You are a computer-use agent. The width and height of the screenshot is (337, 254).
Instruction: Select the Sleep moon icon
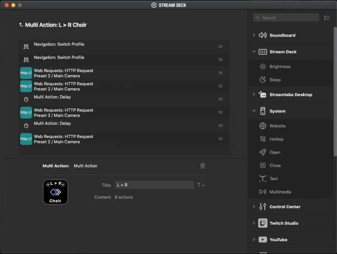tap(263, 80)
